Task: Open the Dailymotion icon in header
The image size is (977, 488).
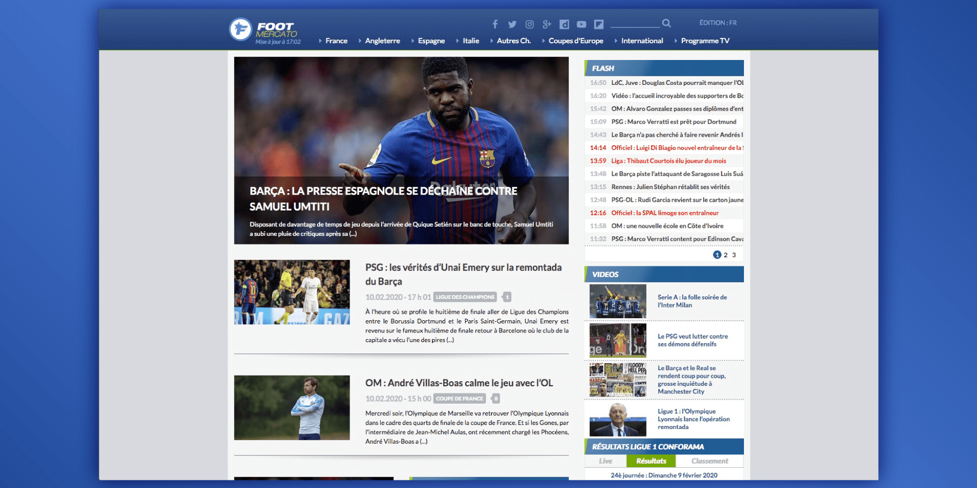Action: tap(564, 24)
